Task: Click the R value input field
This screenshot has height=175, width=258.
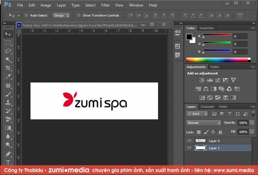Action: [x=240, y=37]
